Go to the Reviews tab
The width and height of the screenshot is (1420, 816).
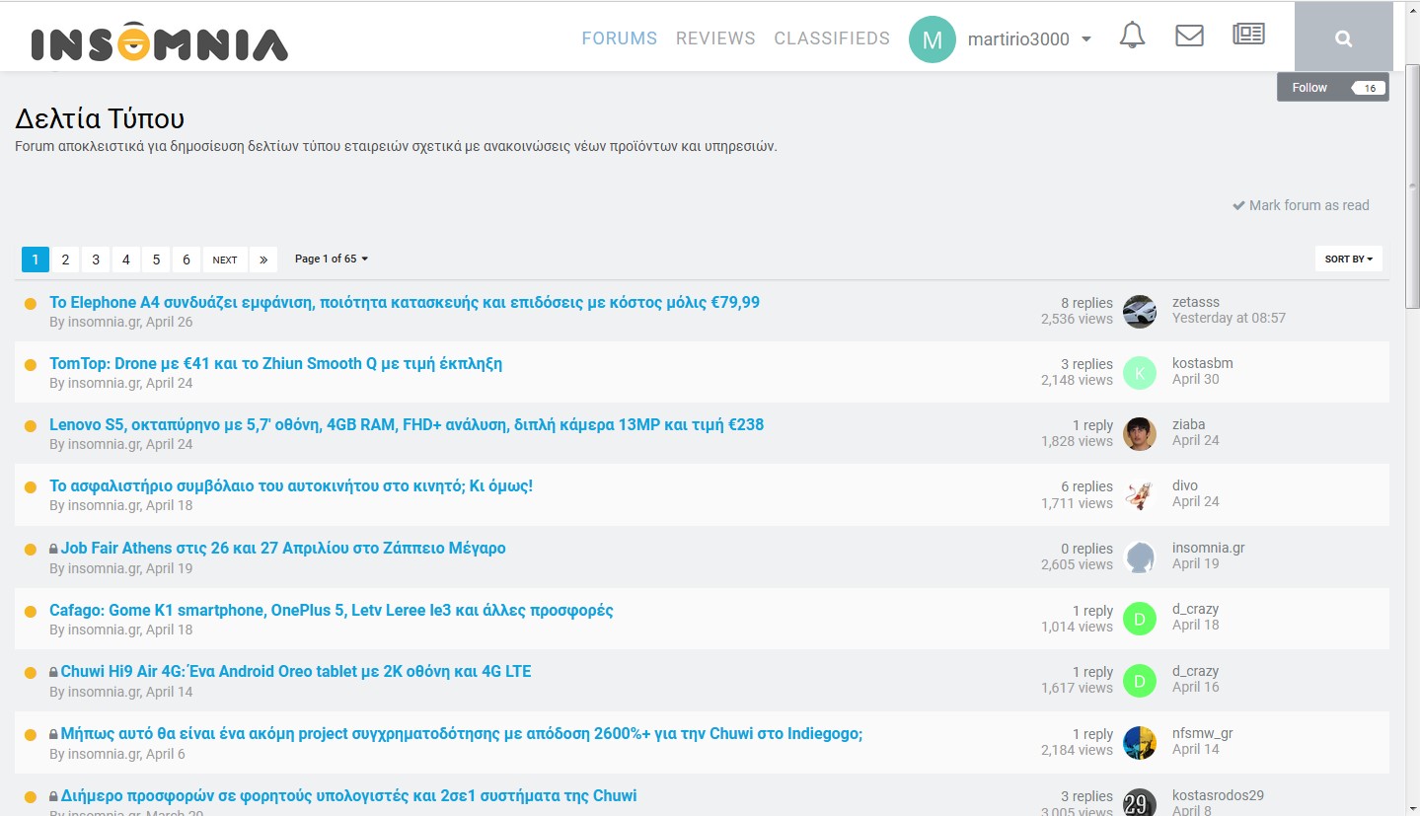click(715, 38)
